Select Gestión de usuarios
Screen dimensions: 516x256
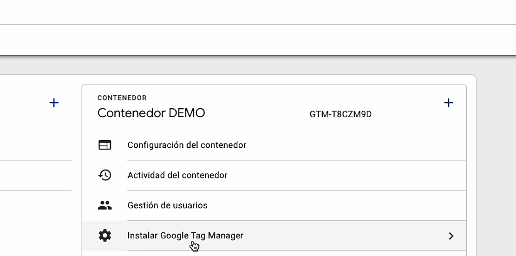tap(167, 205)
